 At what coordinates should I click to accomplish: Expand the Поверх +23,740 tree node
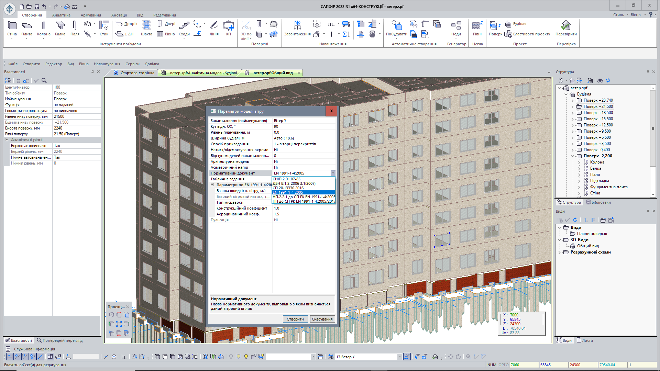[x=572, y=101]
